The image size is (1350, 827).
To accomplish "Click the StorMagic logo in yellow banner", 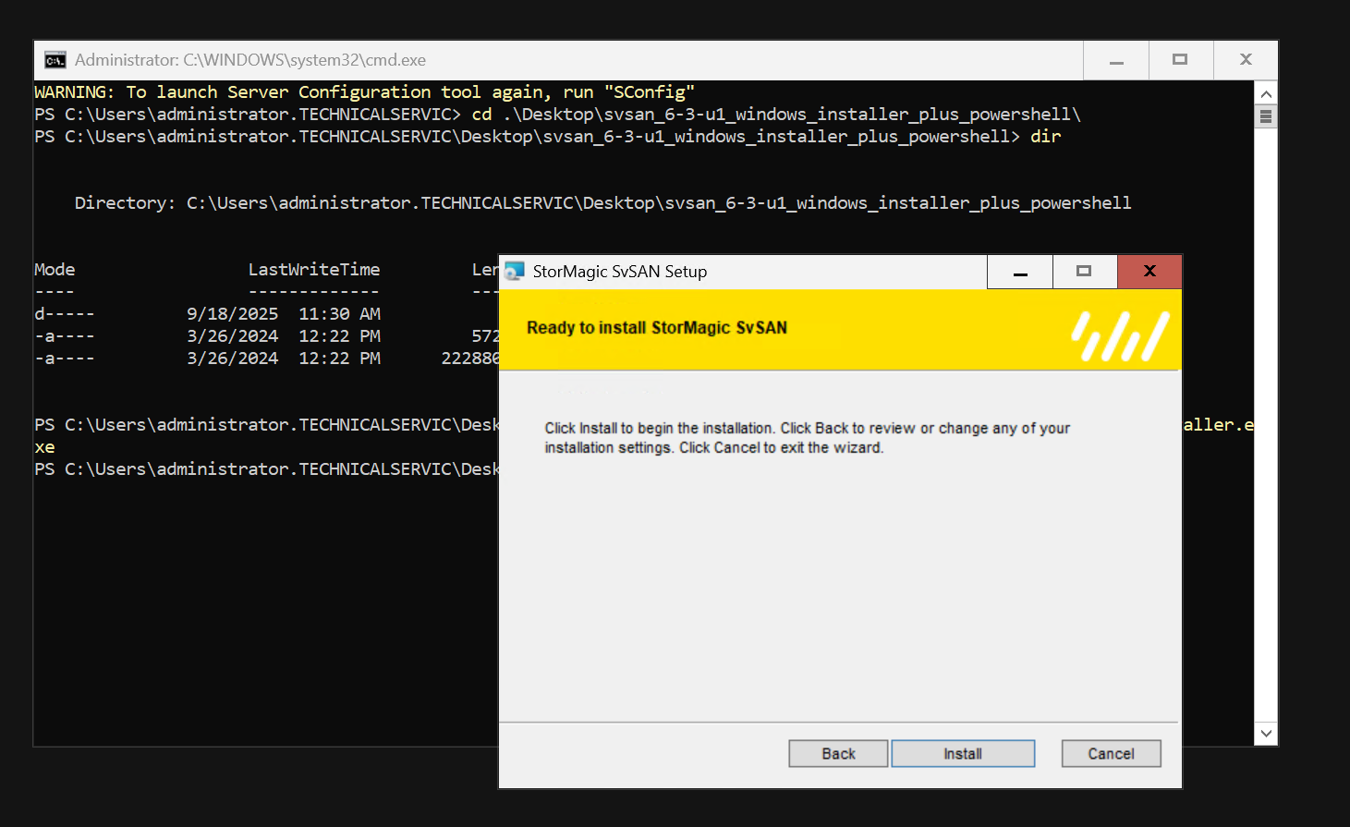I will pyautogui.click(x=1120, y=335).
